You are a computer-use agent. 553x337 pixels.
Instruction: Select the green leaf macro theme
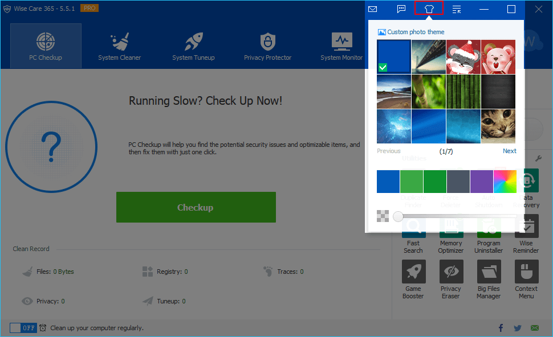point(429,91)
